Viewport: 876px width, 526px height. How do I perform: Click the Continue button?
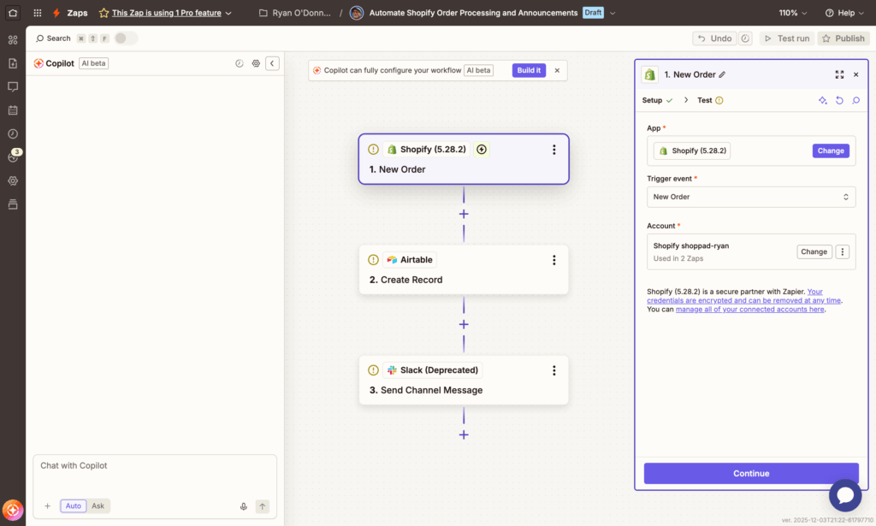tap(751, 473)
